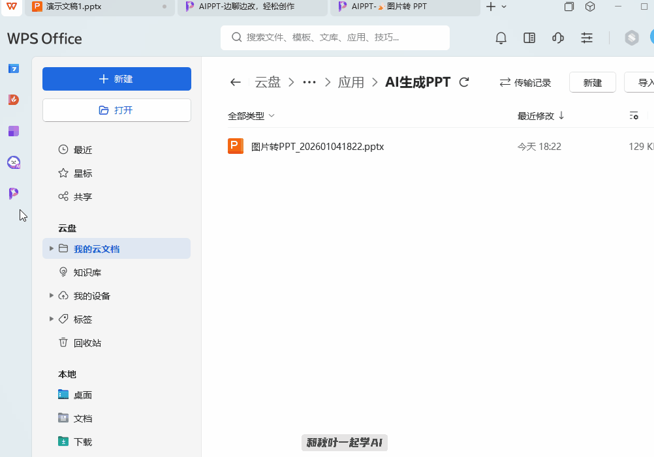Refresh the AI生成PPT folder list
Screen dimensions: 654x457
[x=463, y=82]
